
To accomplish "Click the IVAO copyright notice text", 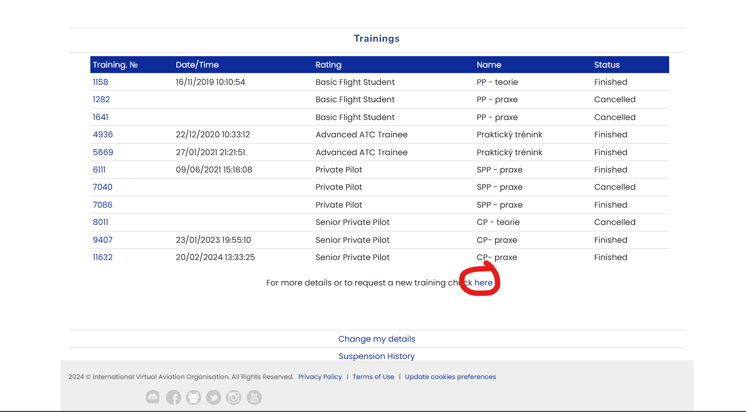I will click(x=181, y=377).
